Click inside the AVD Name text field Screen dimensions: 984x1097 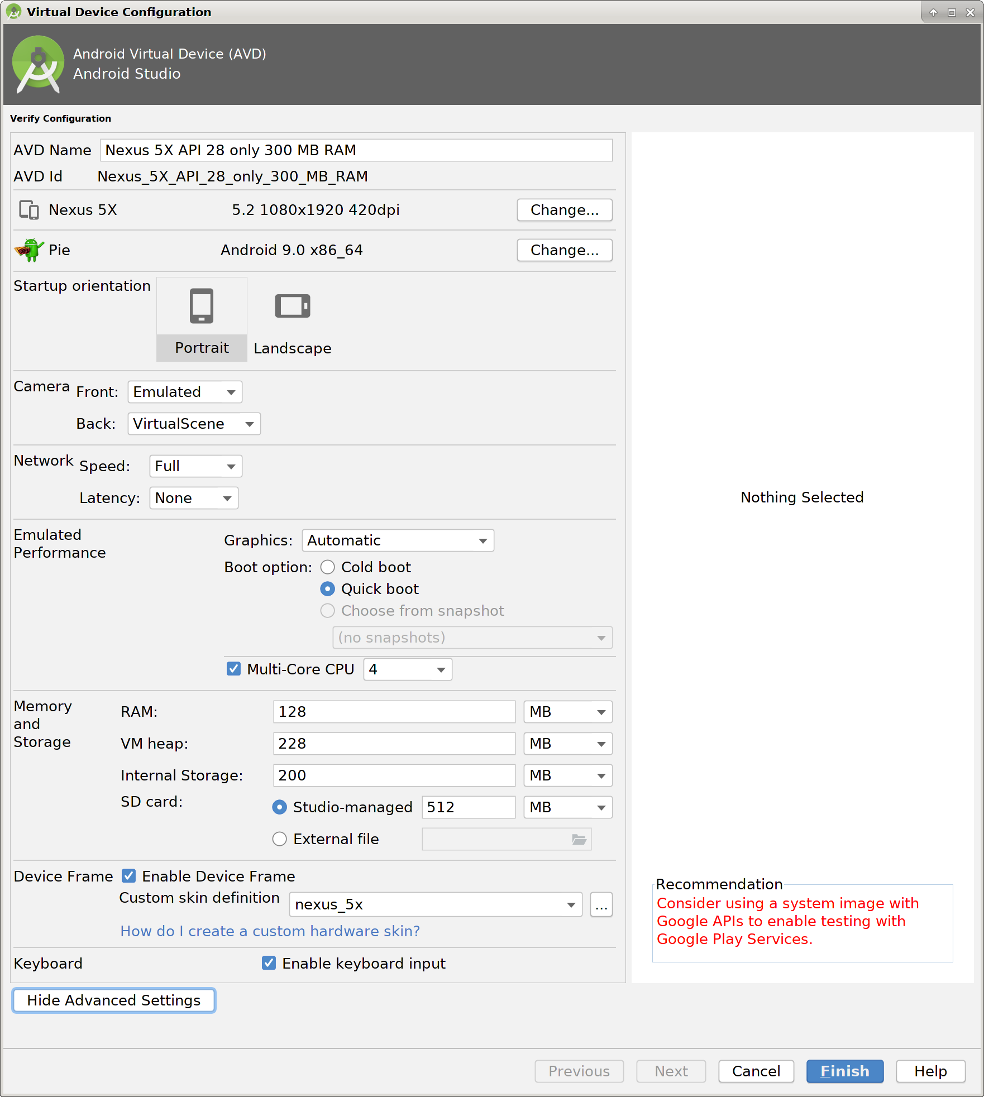coord(356,150)
